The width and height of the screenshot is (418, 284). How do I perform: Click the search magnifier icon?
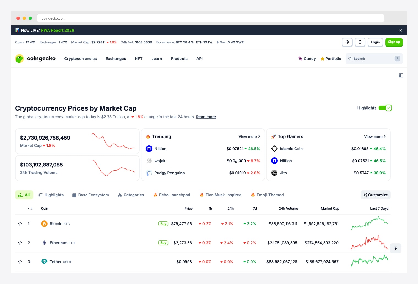point(350,59)
